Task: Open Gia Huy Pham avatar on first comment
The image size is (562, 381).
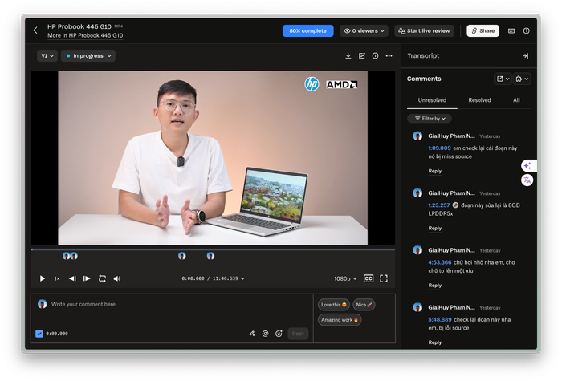Action: [417, 136]
